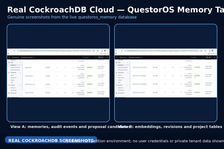Click site info icon in View A address bar
224x149 pixels.
[18, 50]
